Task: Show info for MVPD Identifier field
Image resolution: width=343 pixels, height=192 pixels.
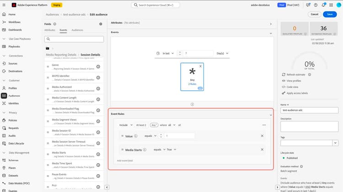Action: pyautogui.click(x=98, y=78)
